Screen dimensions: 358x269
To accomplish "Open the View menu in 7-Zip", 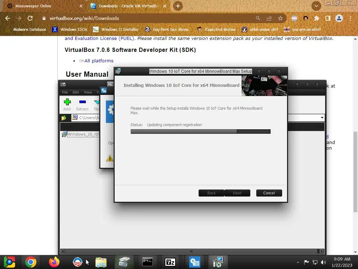I will [88, 92].
